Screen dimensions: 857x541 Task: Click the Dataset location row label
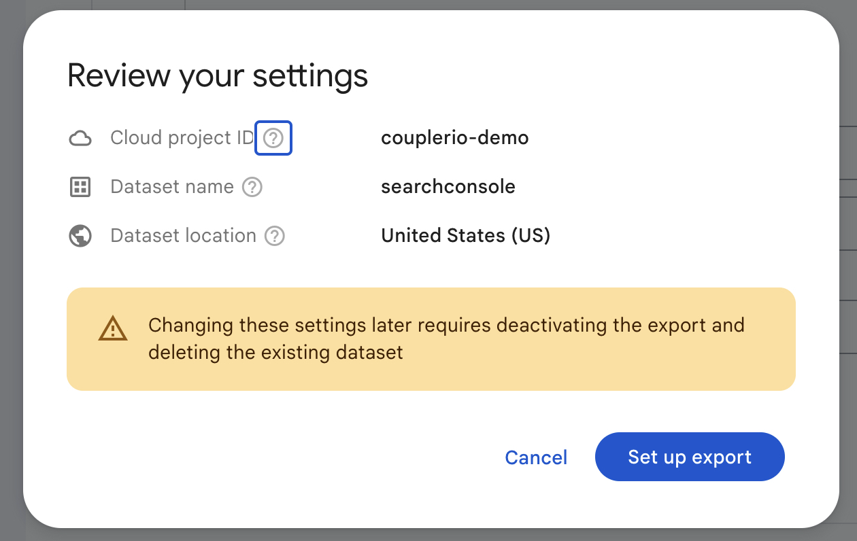[184, 235]
